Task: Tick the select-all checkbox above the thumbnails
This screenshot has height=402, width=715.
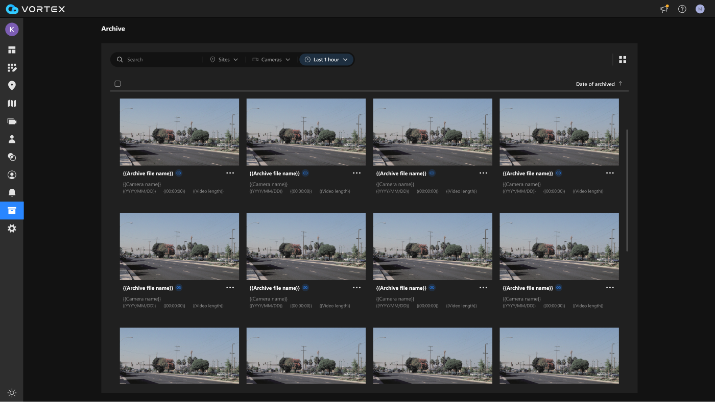Action: pyautogui.click(x=117, y=84)
